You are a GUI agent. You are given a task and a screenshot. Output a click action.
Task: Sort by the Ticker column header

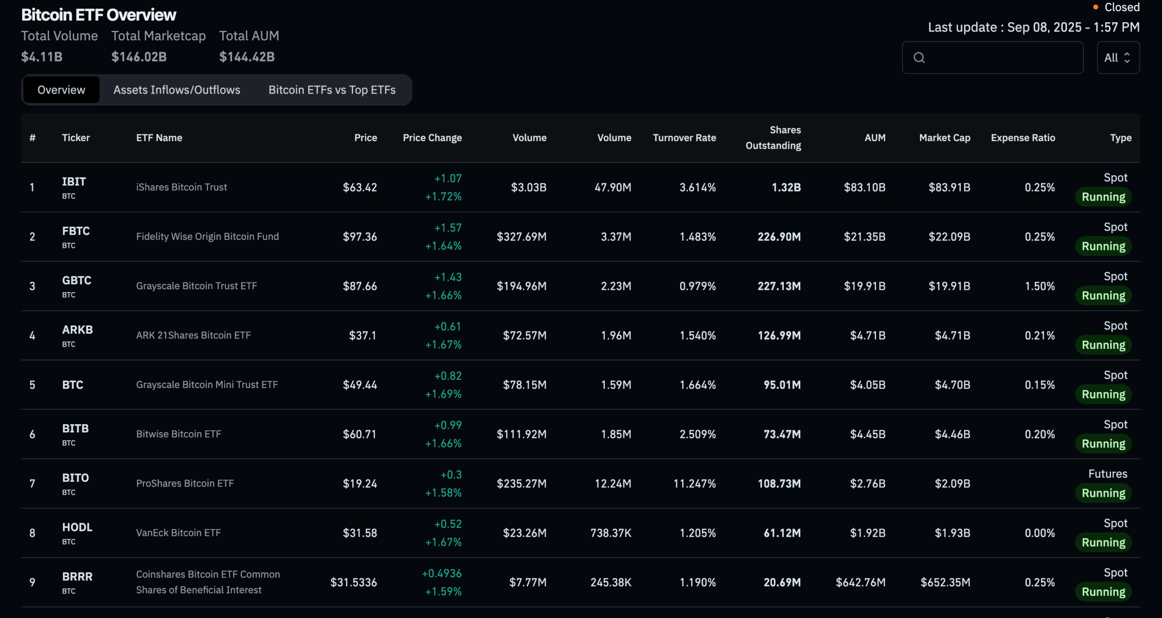click(76, 137)
